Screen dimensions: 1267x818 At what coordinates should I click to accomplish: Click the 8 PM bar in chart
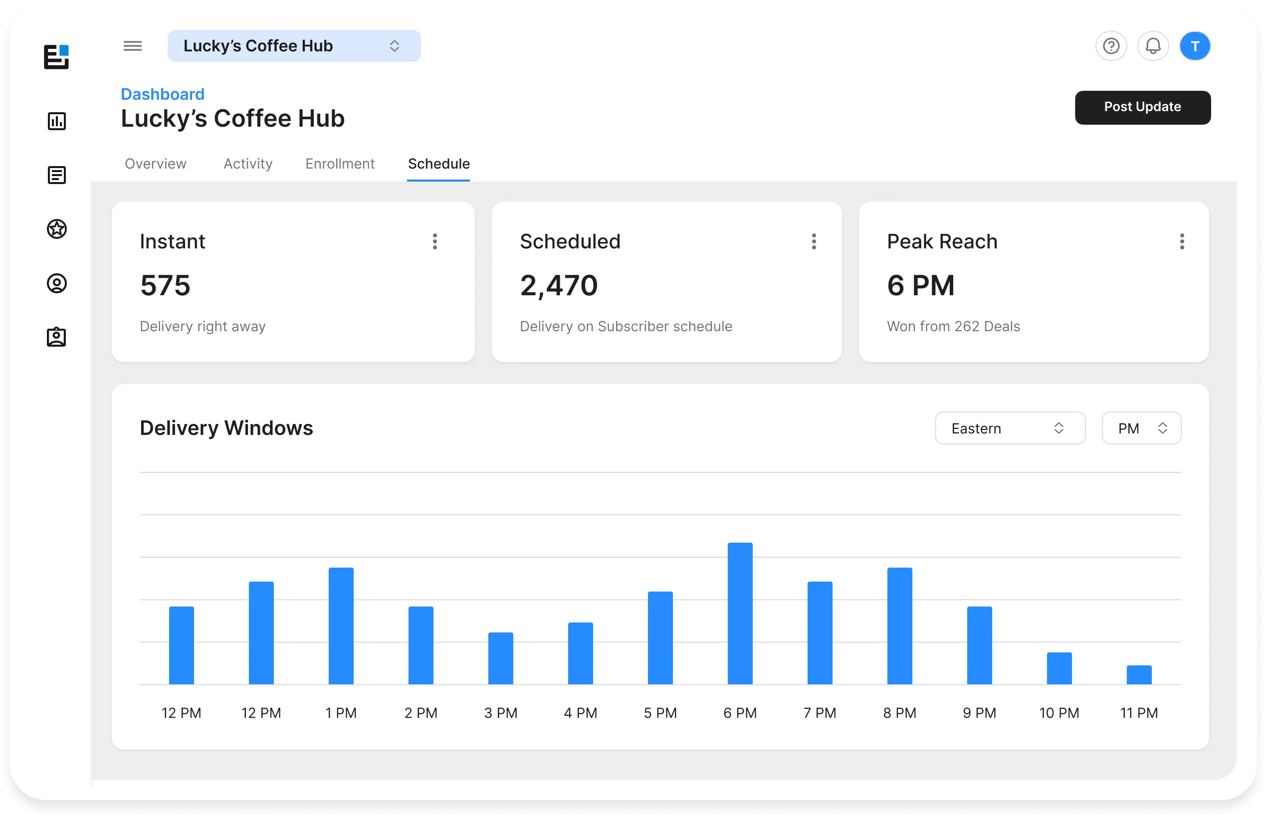899,625
